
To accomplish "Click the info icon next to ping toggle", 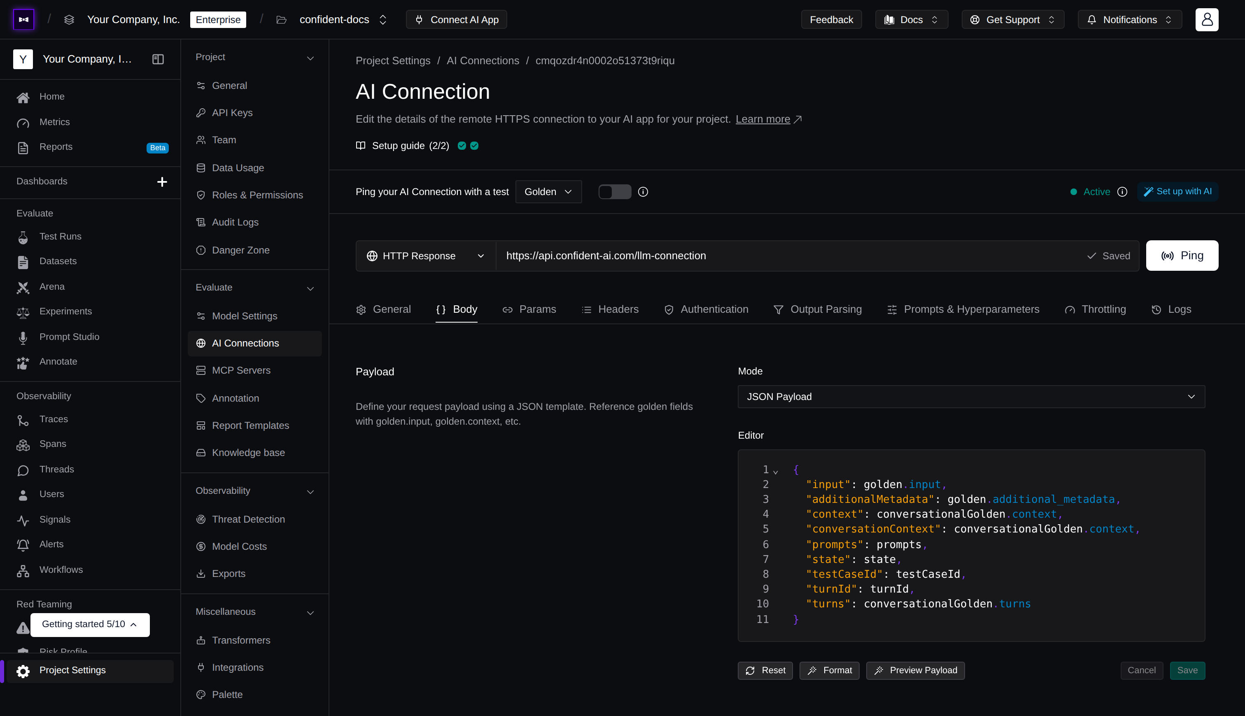I will 643,192.
